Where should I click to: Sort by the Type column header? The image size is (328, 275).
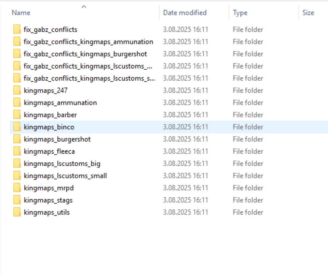coord(240,13)
